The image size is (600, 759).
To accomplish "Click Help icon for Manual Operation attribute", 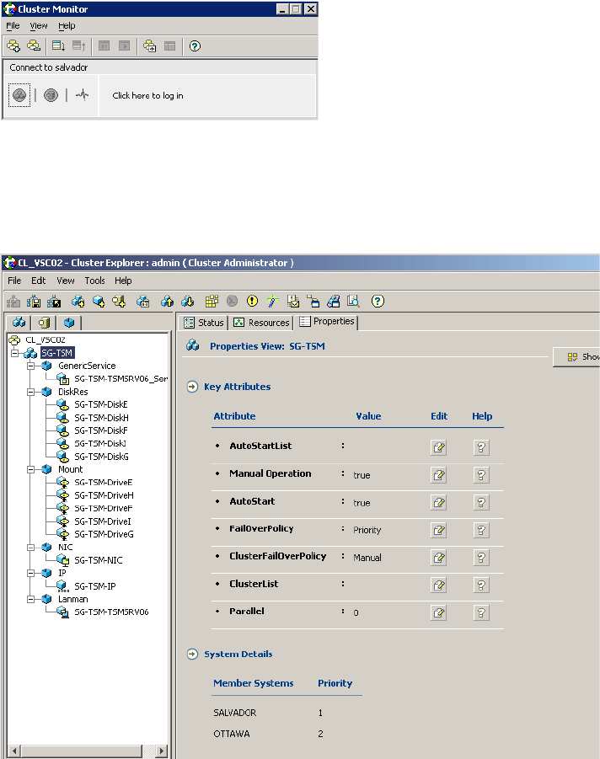I will pyautogui.click(x=481, y=475).
